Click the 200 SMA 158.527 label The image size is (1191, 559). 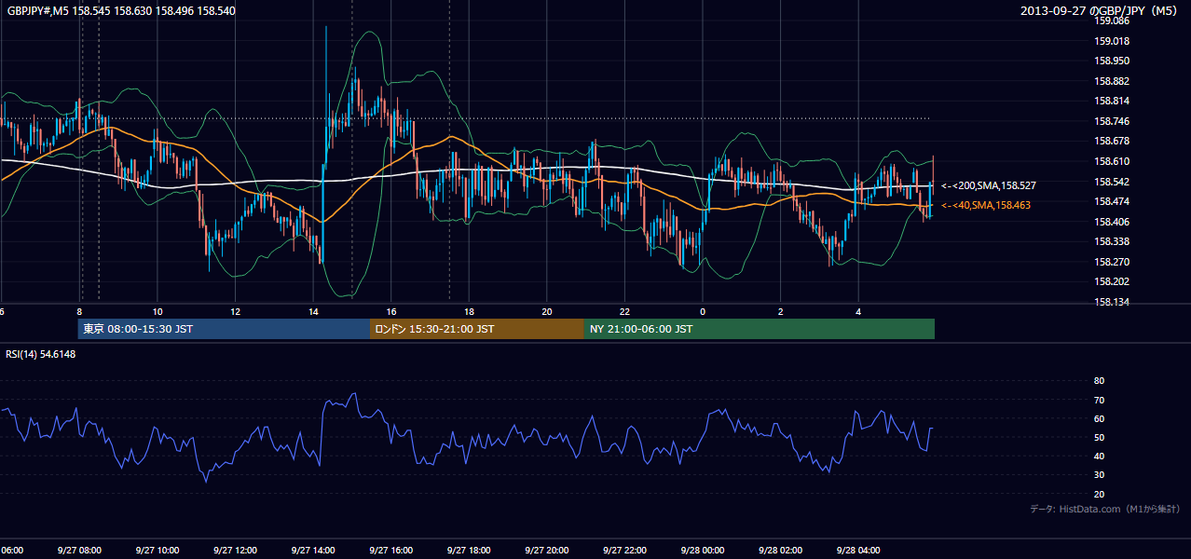988,186
